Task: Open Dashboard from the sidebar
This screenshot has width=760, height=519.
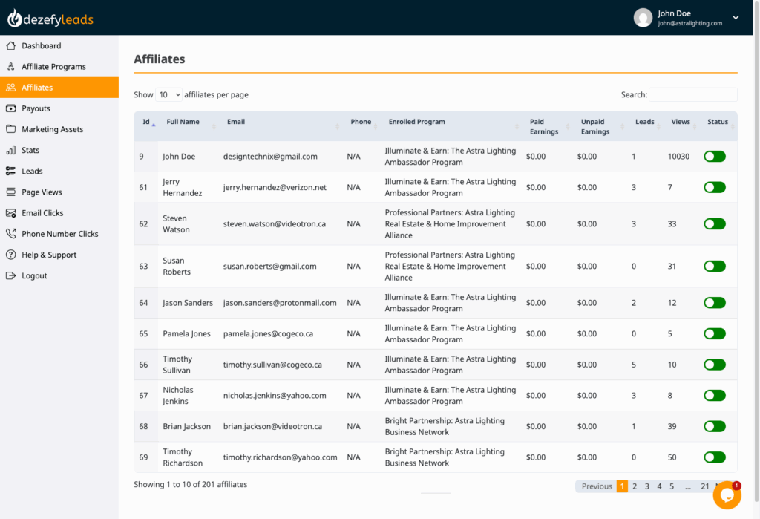Action: pyautogui.click(x=59, y=45)
